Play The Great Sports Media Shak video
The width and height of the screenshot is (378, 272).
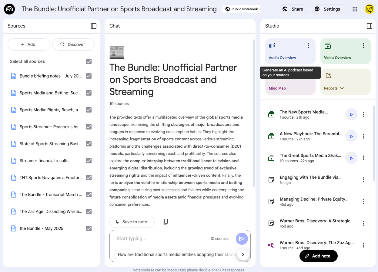tap(351, 158)
